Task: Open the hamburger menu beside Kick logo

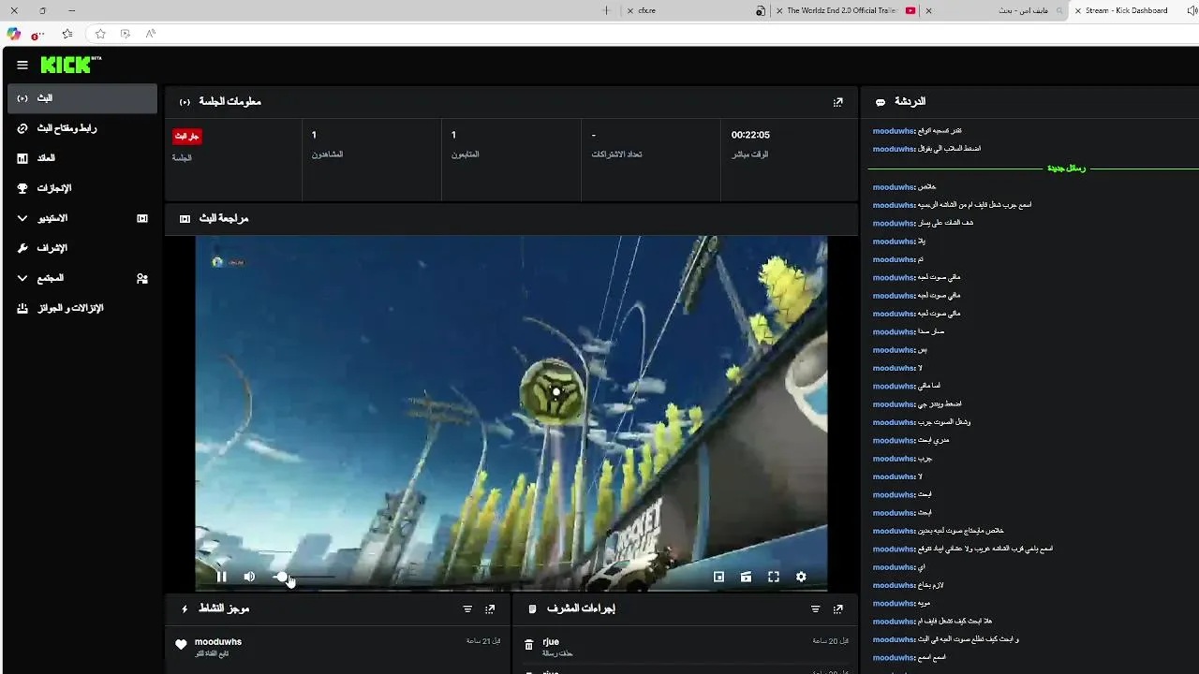Action: click(22, 65)
